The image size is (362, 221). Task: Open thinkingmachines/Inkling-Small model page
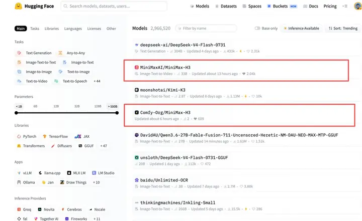click(178, 203)
